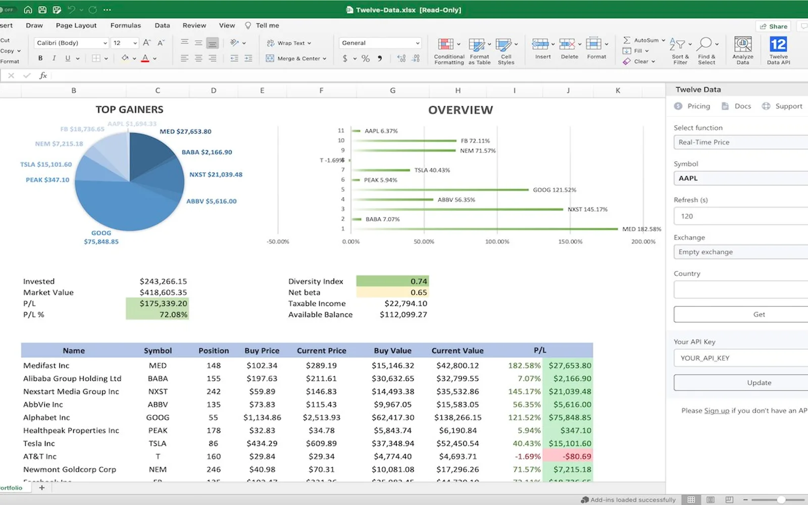Image resolution: width=808 pixels, height=505 pixels.
Task: Toggle bold formatting
Action: click(x=40, y=58)
